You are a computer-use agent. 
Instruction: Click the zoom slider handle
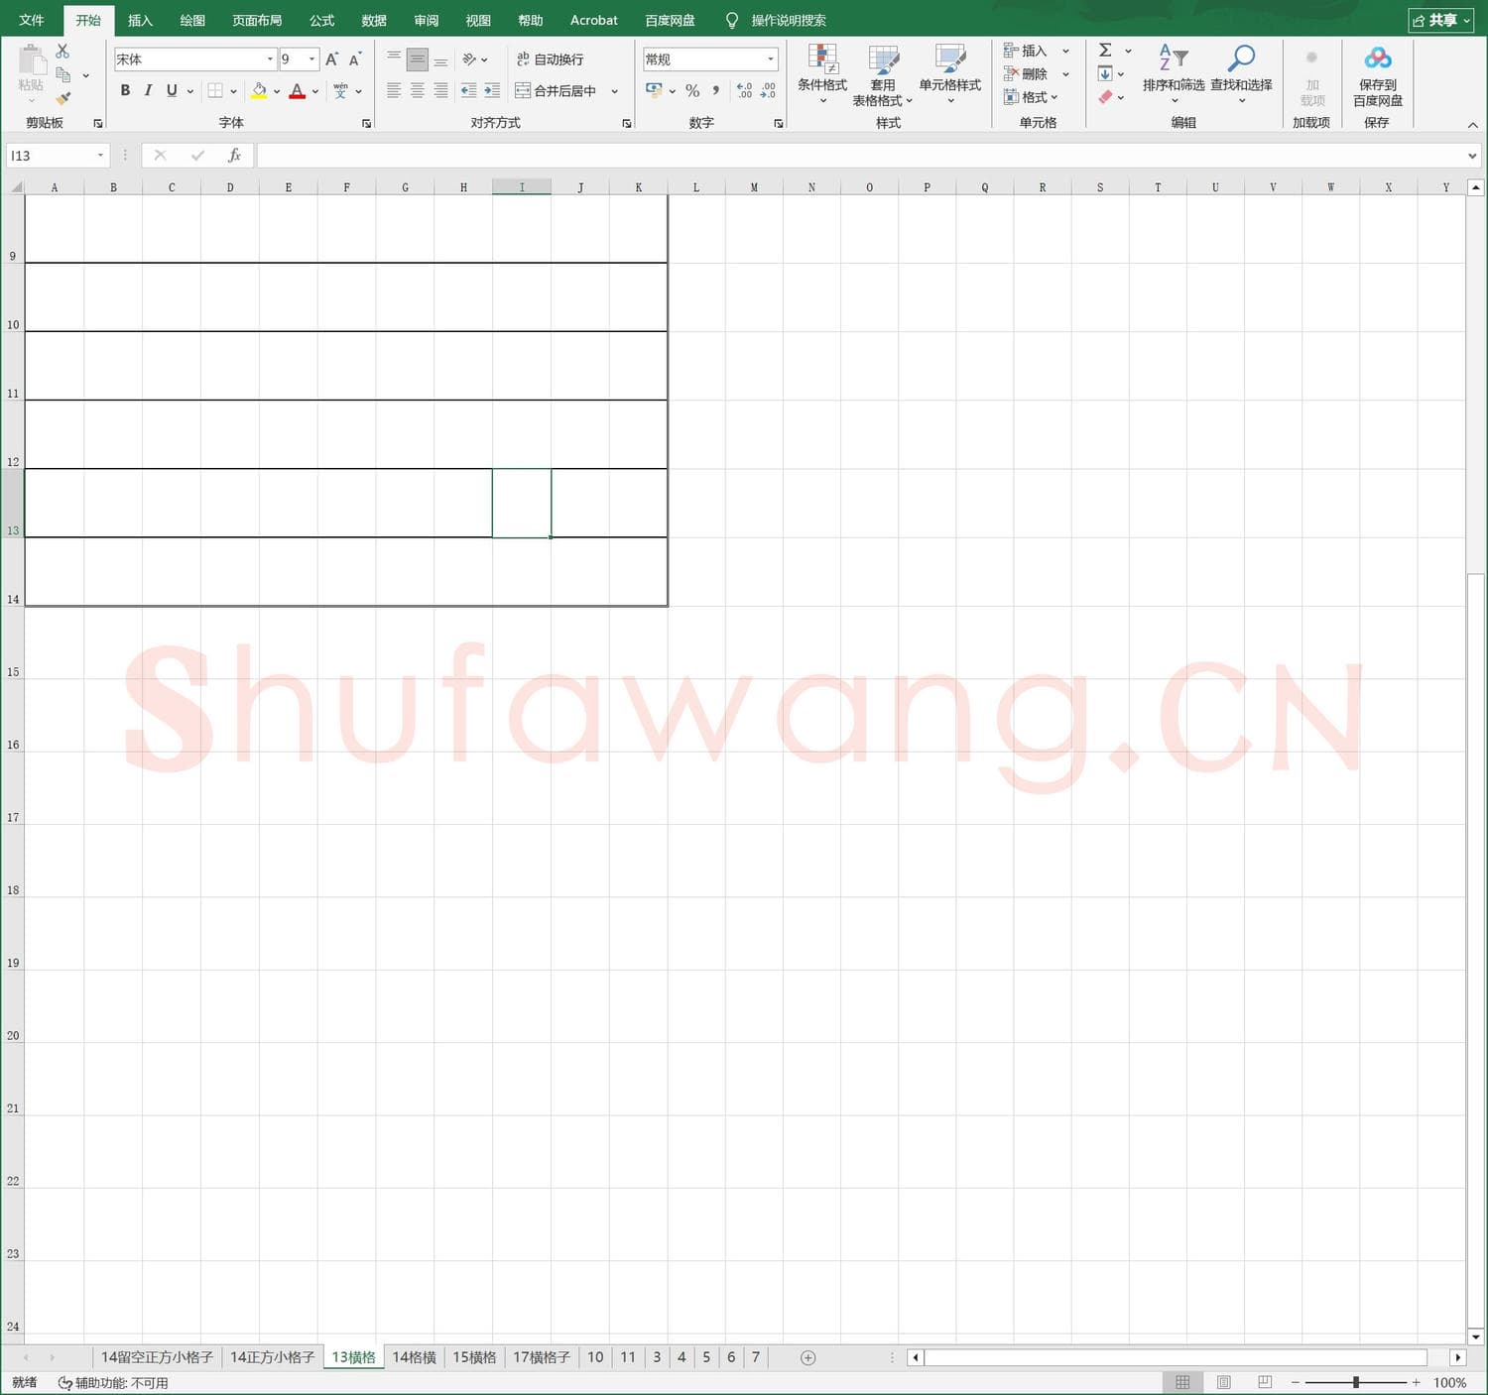(1356, 1382)
